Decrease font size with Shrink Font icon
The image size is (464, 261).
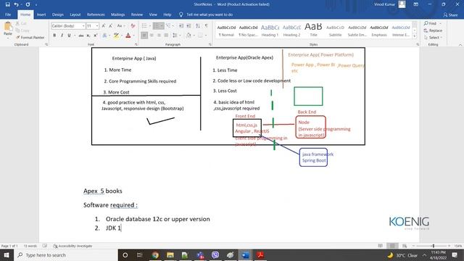point(111,26)
